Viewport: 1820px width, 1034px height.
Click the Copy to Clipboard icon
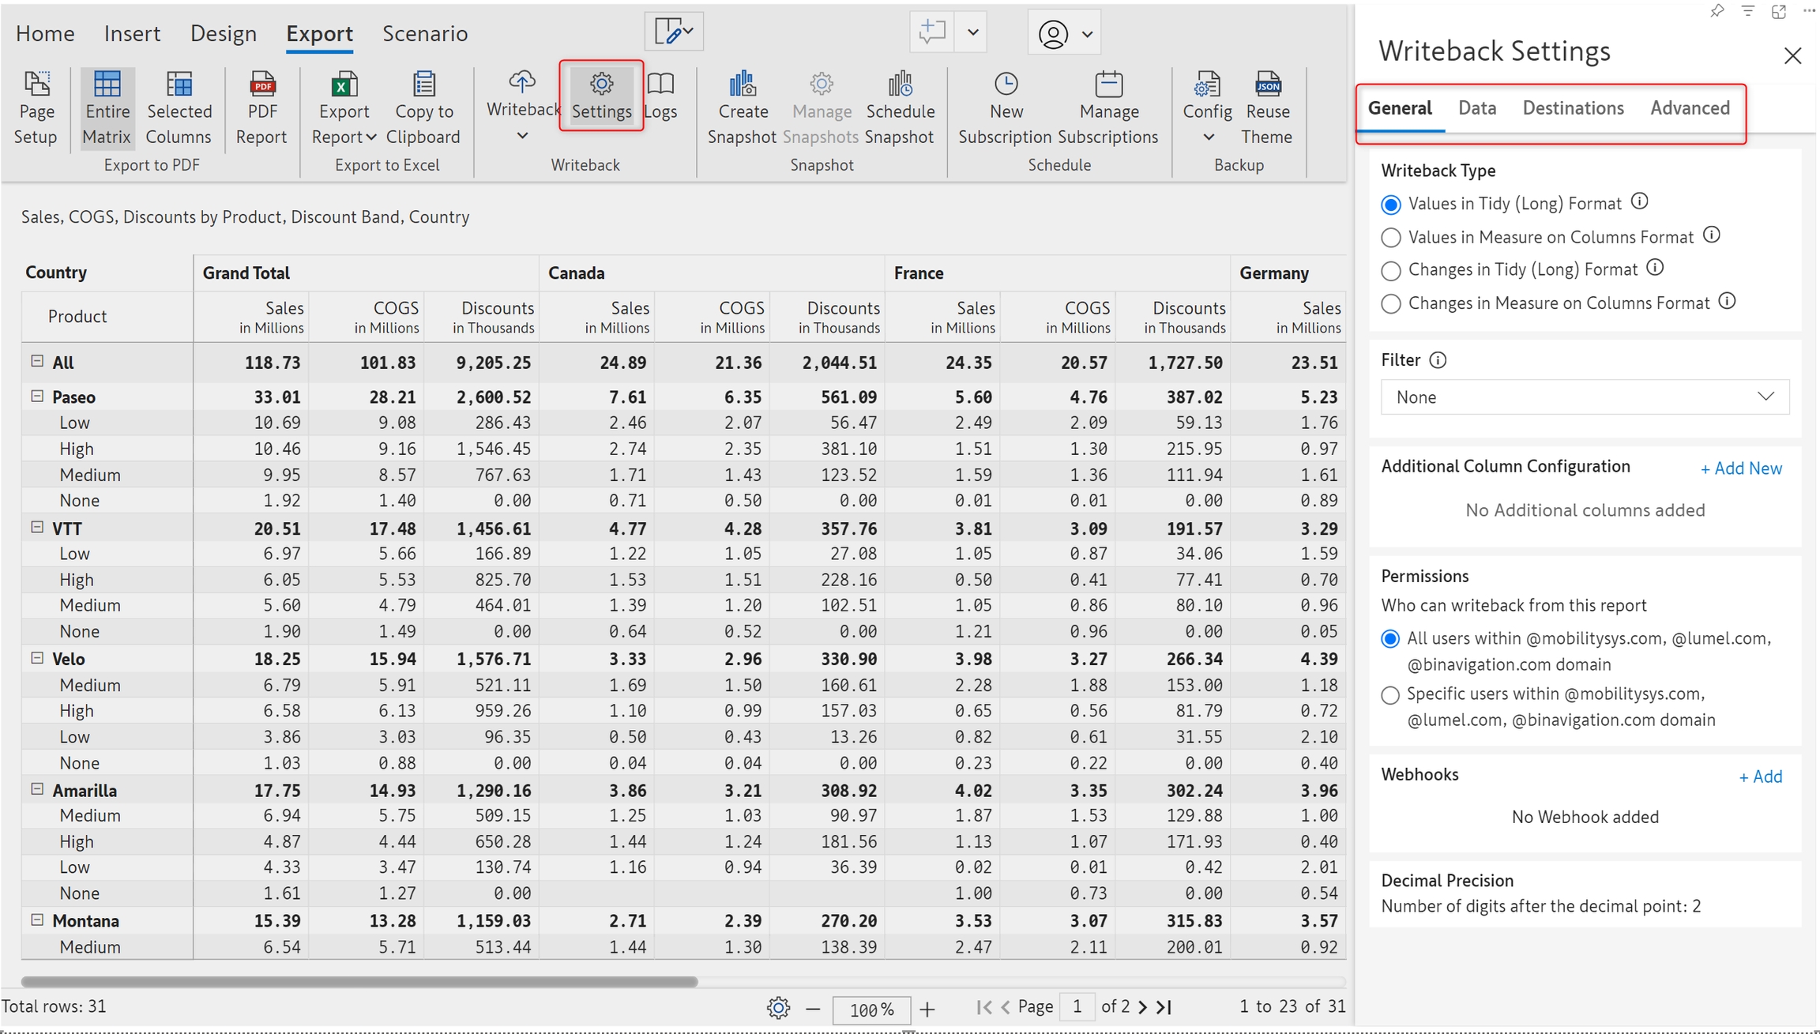[423, 85]
